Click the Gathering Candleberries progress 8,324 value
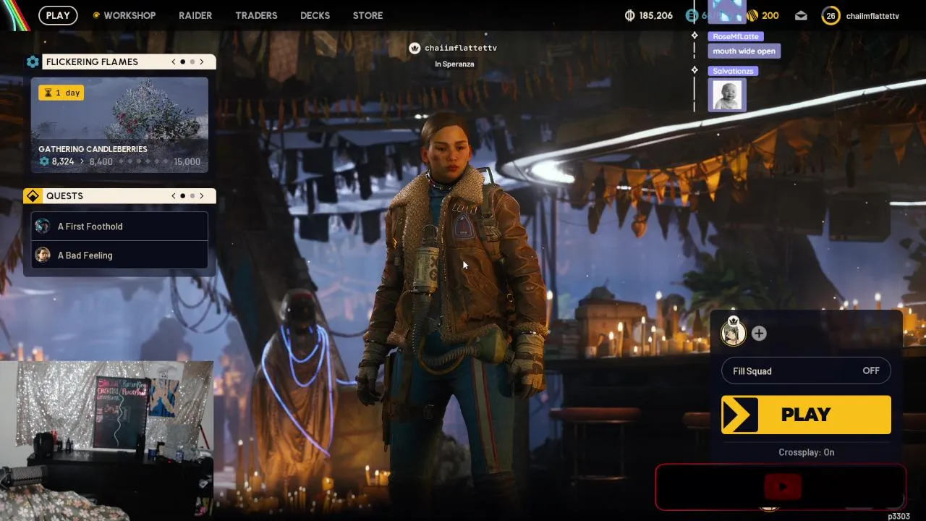 (x=62, y=161)
